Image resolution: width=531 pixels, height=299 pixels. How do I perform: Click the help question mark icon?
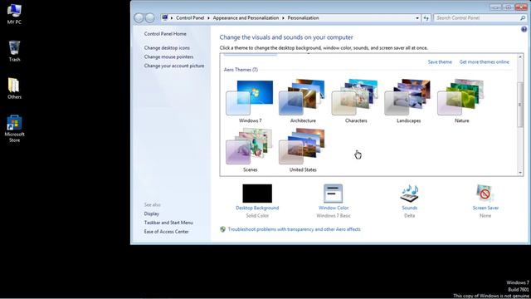524,30
